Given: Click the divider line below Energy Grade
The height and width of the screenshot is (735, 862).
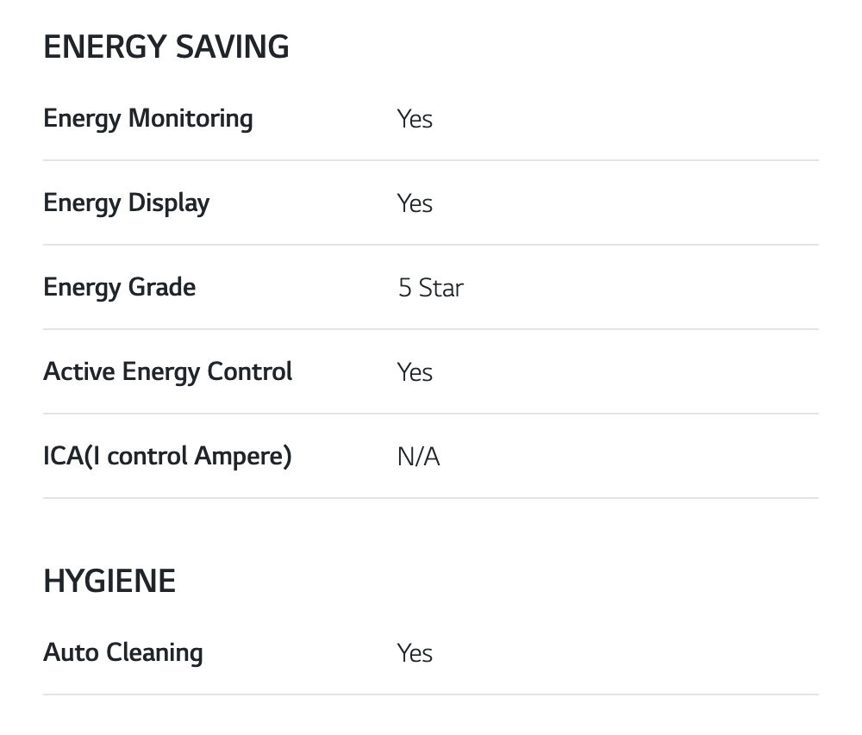Looking at the screenshot, I should coord(431,329).
